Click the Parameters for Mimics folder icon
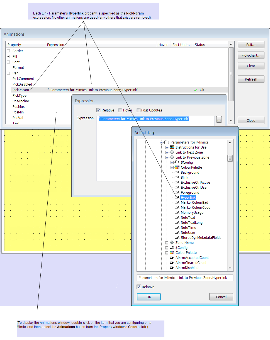Viewport: 270px width, 340px height. pos(167,142)
